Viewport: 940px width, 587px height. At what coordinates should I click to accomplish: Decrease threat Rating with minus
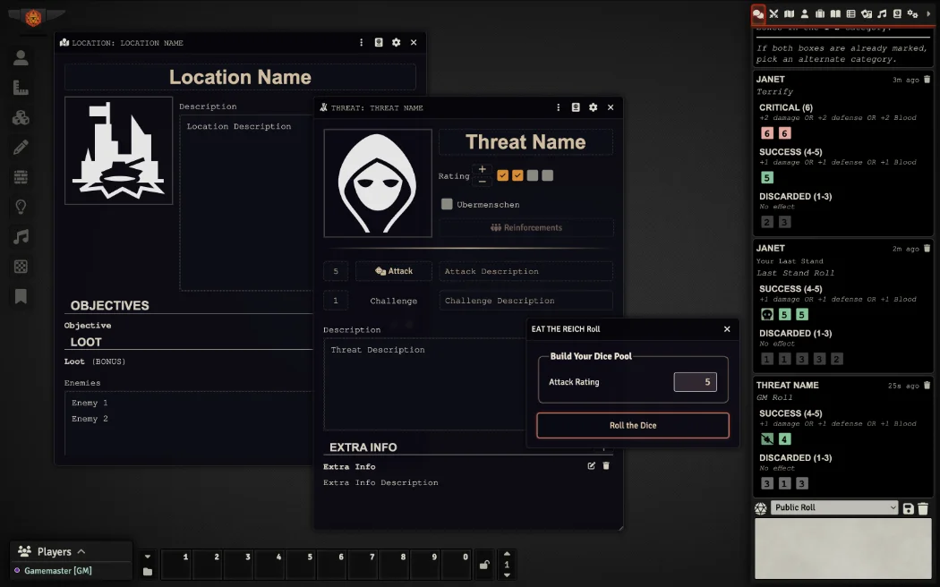pos(482,182)
